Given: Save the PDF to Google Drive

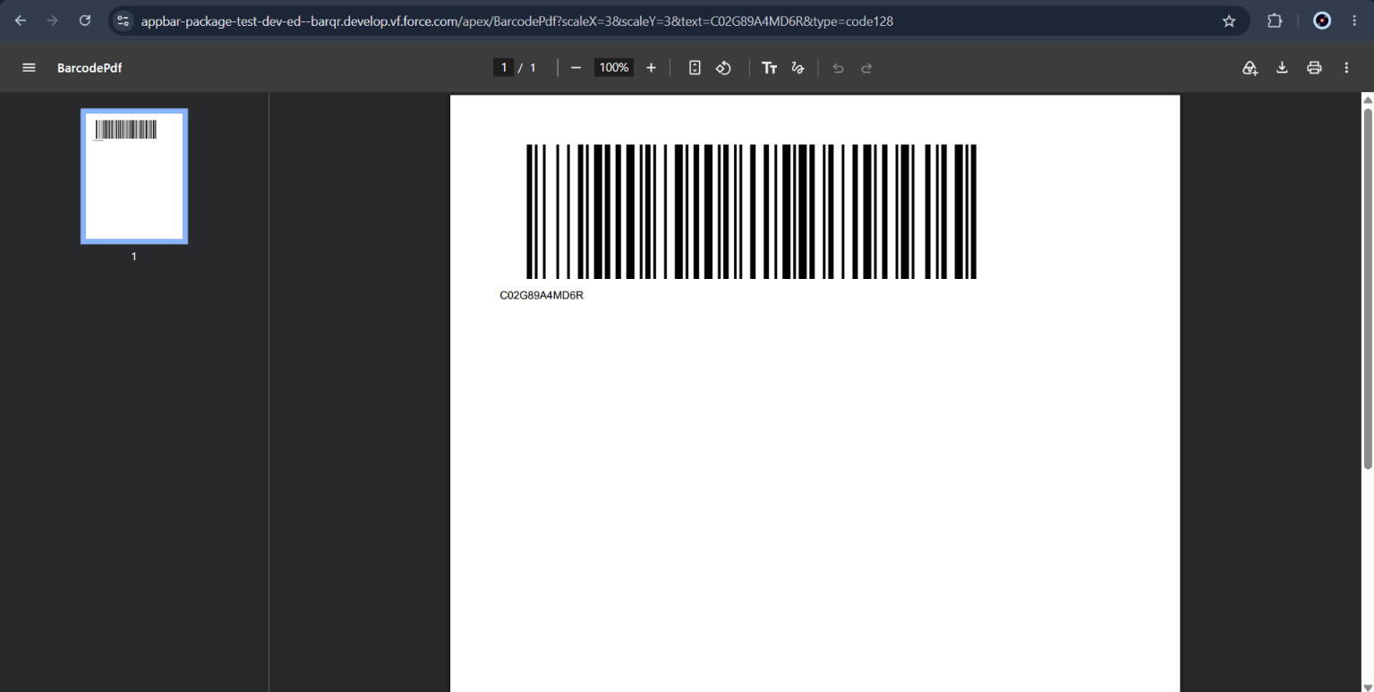Looking at the screenshot, I should 1250,68.
